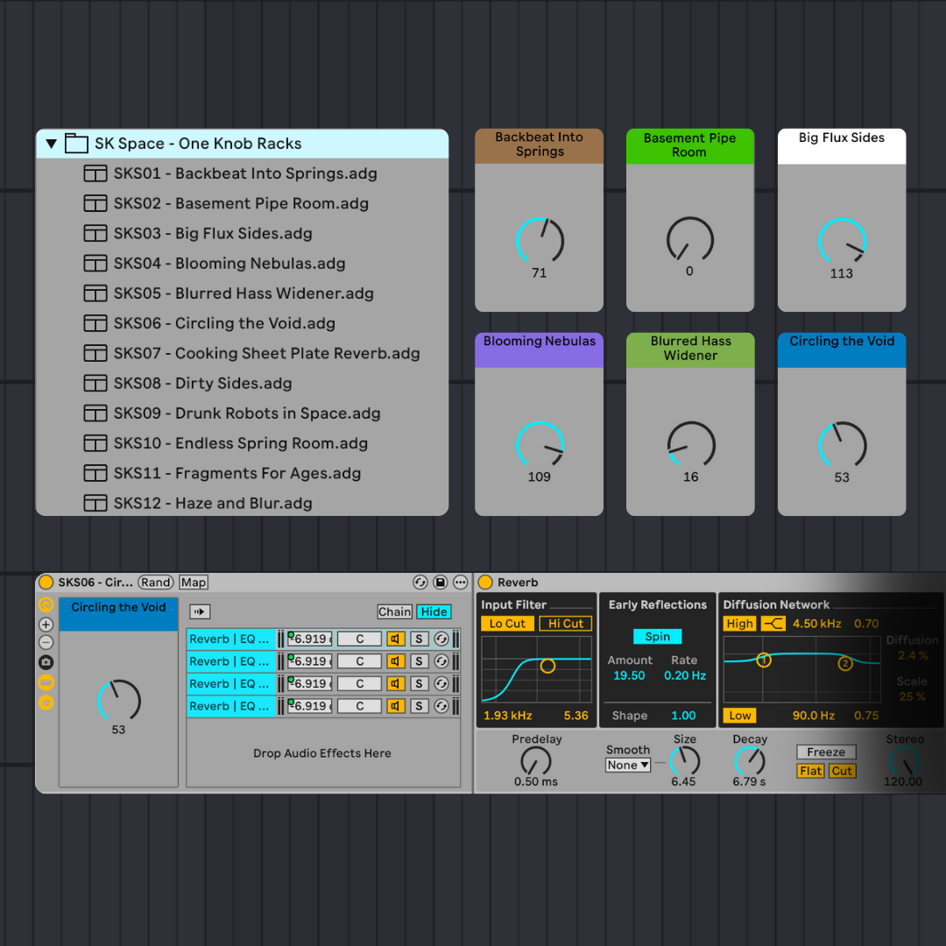This screenshot has width=946, height=946.
Task: Click the save preset disk icon on the rack
Action: [441, 582]
